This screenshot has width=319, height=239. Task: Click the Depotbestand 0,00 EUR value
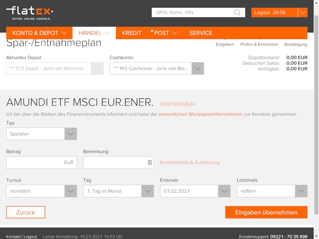point(297,57)
